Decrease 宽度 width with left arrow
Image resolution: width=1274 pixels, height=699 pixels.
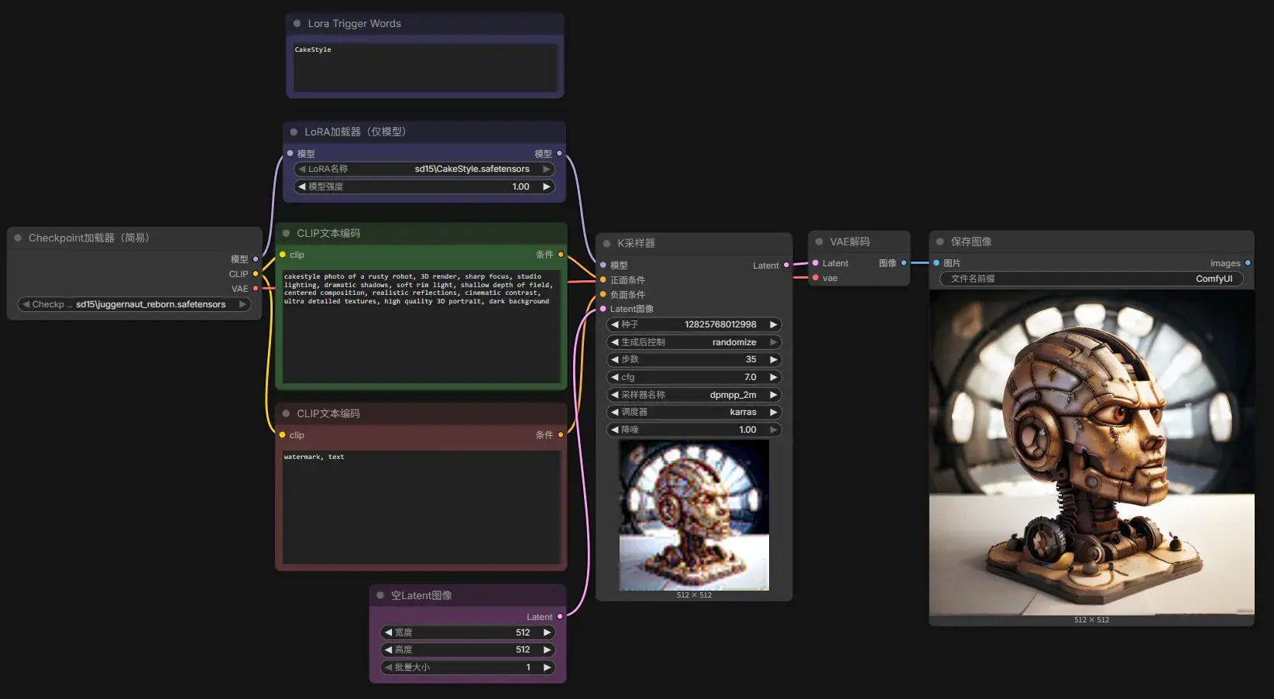point(388,632)
